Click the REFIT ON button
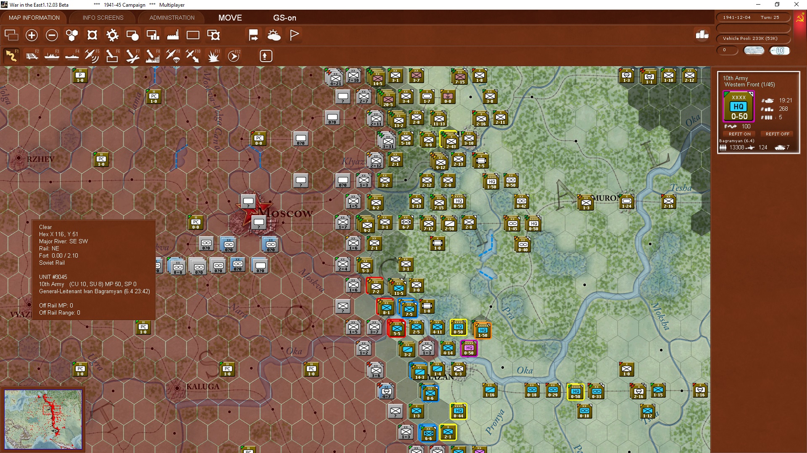Screen dimensions: 807x453 pos(739,134)
